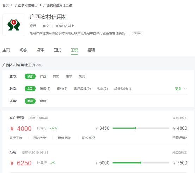Switch to the 点评 tab
Viewport: 195px width, 173px height.
pos(40,50)
